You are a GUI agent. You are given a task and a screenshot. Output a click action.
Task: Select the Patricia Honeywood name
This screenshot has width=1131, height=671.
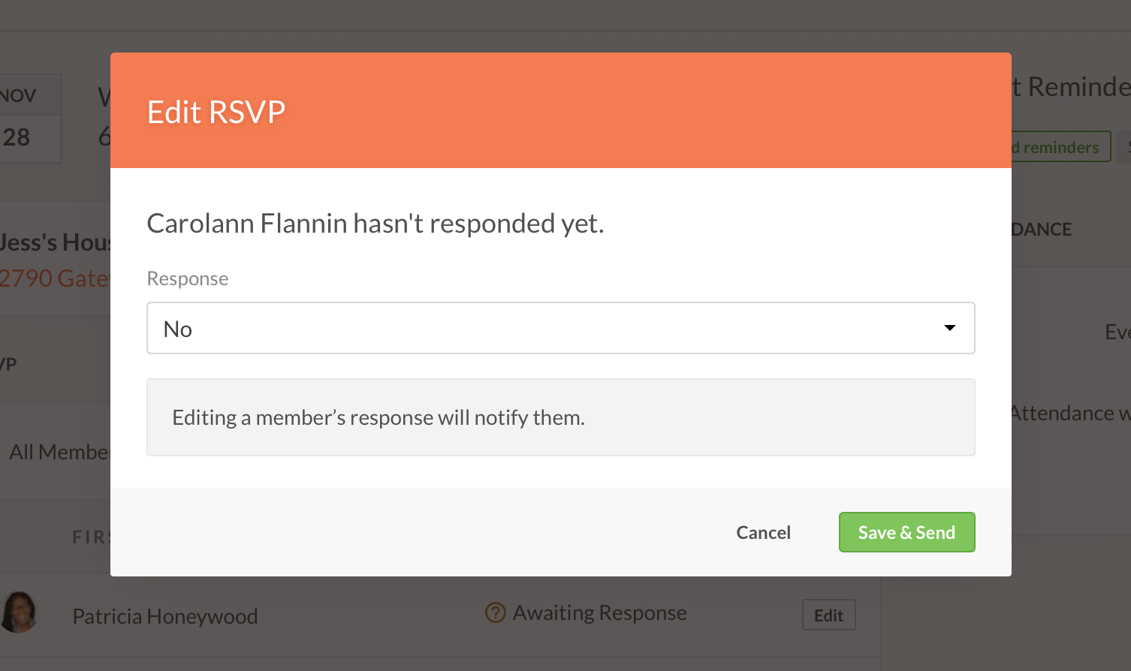[165, 616]
